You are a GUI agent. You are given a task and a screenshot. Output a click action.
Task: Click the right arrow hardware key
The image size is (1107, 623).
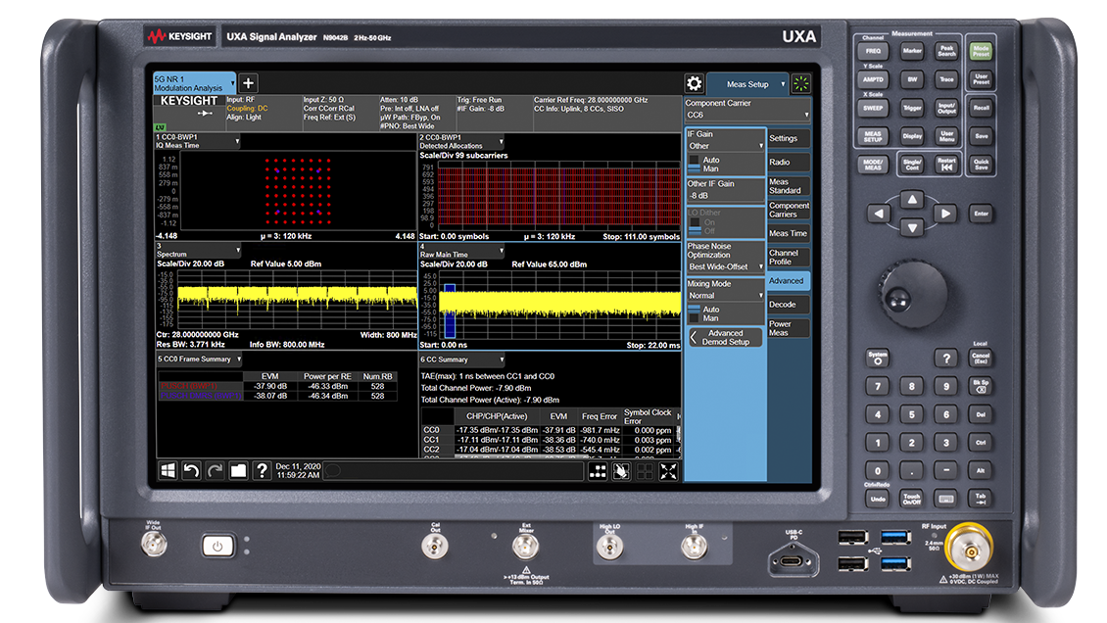coord(945,214)
